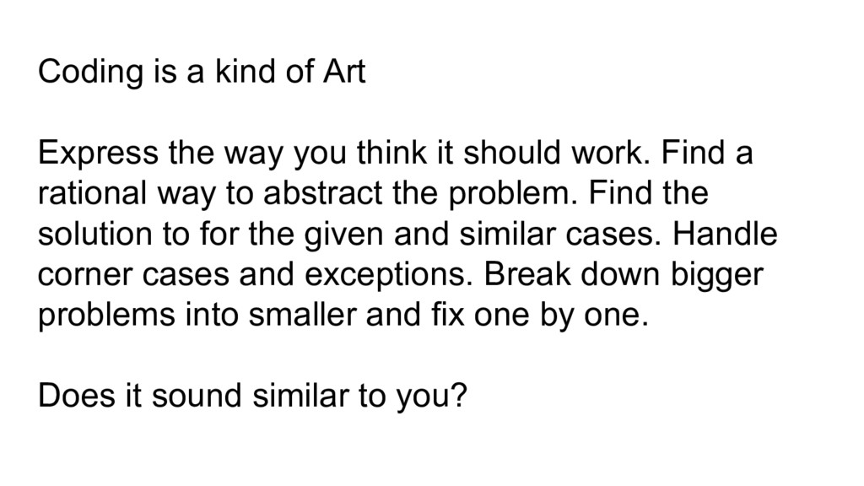Click the 'Coding is a kind of Art' title
The width and height of the screenshot is (864, 486).
tap(202, 73)
